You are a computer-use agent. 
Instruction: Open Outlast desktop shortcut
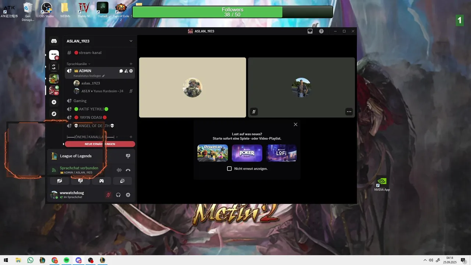pos(102,10)
